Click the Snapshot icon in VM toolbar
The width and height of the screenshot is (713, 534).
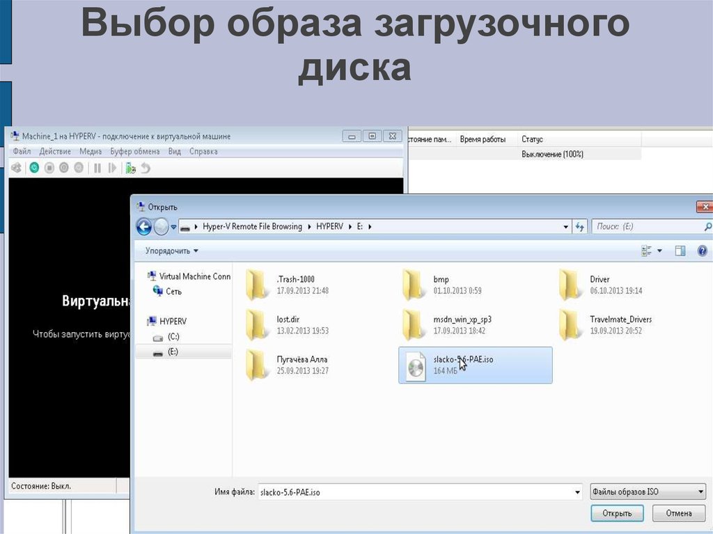(130, 168)
